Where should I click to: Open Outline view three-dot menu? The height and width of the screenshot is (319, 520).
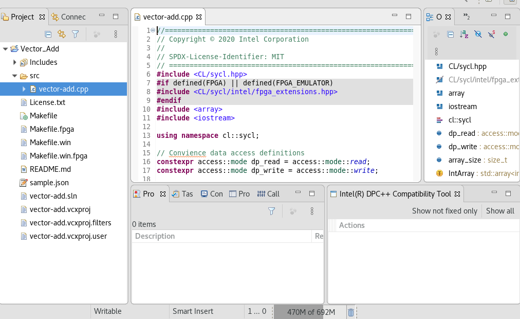point(436,51)
